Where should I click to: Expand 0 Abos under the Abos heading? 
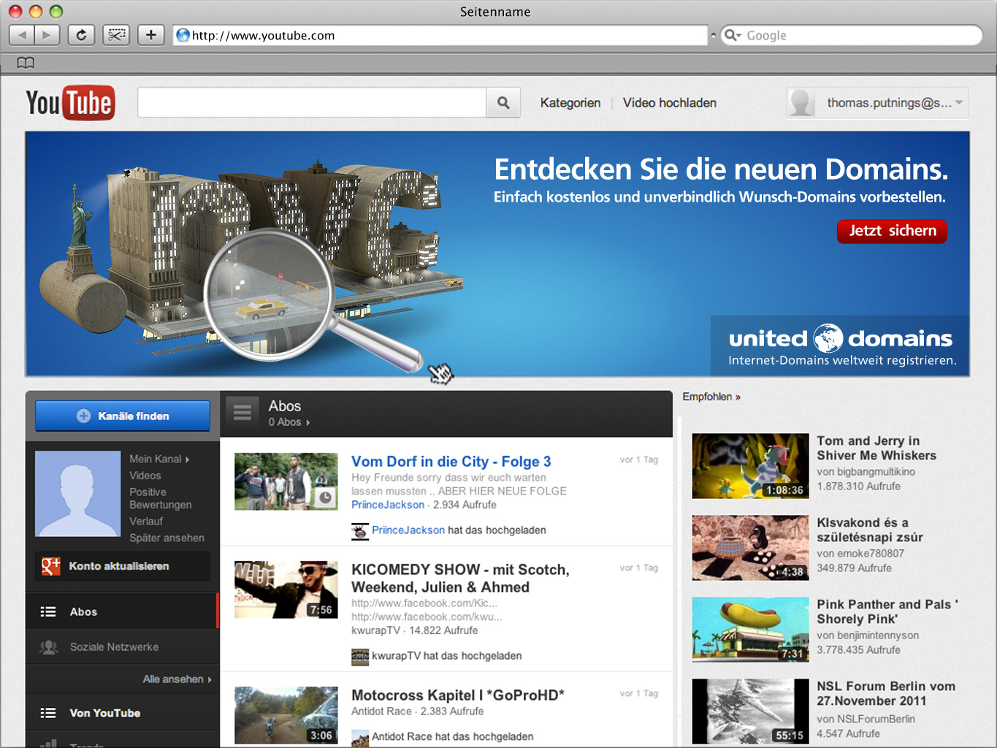289,422
